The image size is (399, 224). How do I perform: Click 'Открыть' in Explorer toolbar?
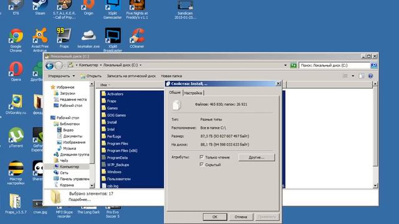(91, 76)
